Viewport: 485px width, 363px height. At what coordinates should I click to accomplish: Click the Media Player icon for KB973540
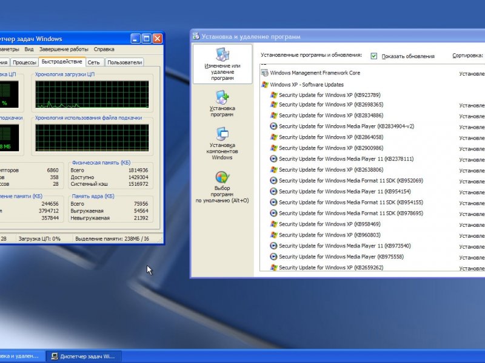273,246
